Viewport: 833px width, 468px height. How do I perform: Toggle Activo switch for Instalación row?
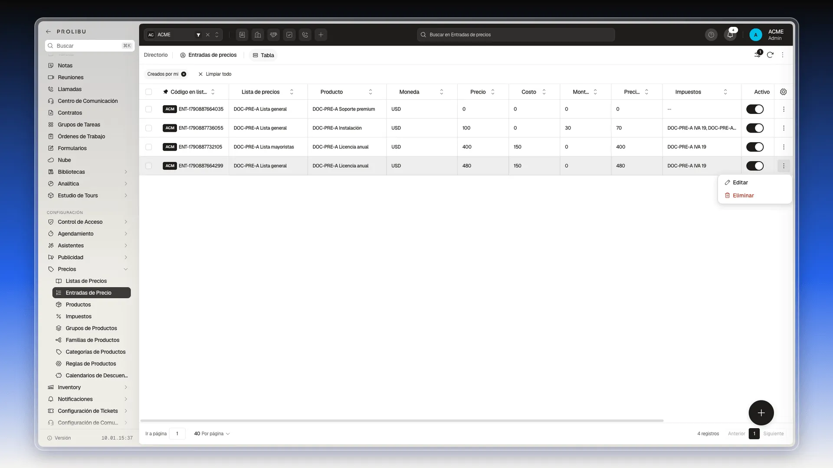tap(755, 128)
